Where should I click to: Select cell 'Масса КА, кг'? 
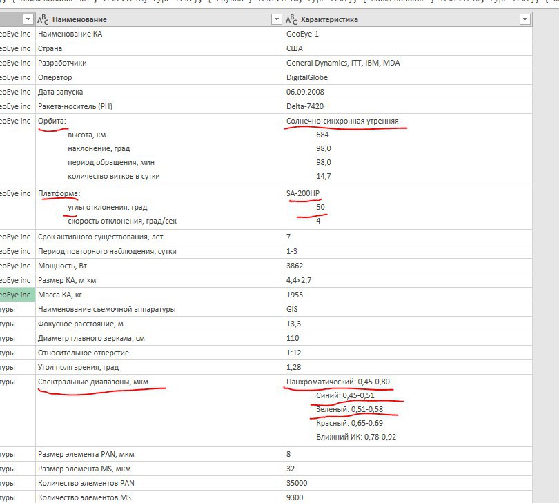click(159, 295)
